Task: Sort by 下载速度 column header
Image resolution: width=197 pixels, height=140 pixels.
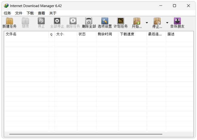Action: click(133, 34)
